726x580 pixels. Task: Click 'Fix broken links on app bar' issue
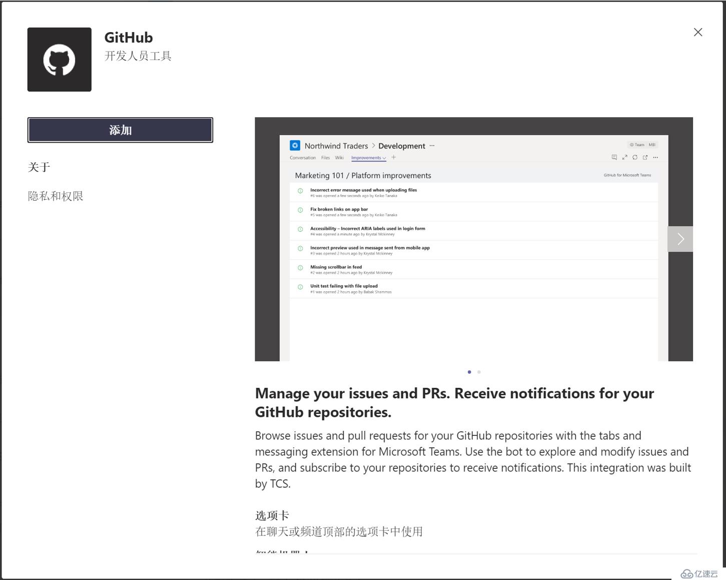[x=339, y=209]
